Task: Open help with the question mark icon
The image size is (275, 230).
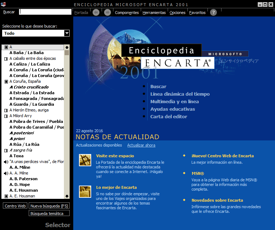Action: pos(214,13)
